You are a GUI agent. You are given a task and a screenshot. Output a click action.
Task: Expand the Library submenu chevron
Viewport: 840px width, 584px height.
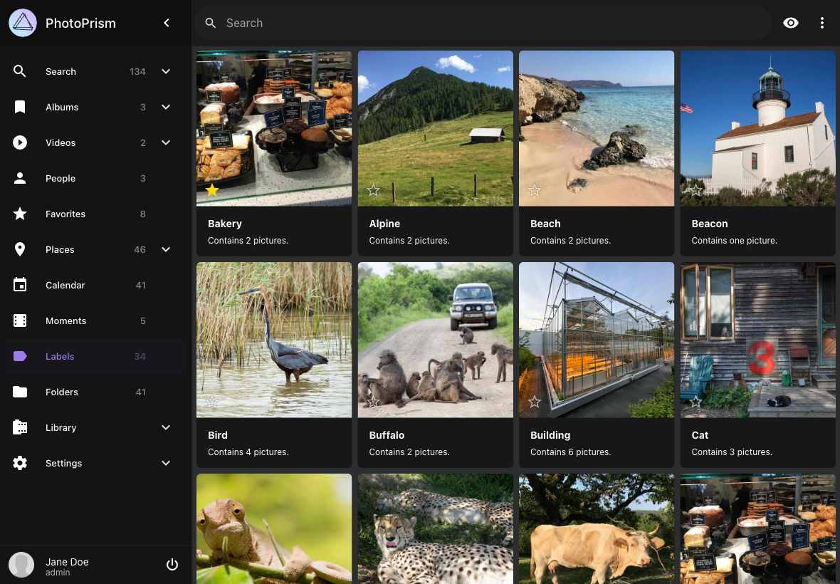(x=166, y=427)
